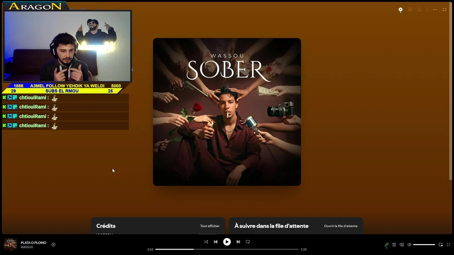454x255 pixels.
Task: Exit full screen from the player bar
Action: pos(448,245)
